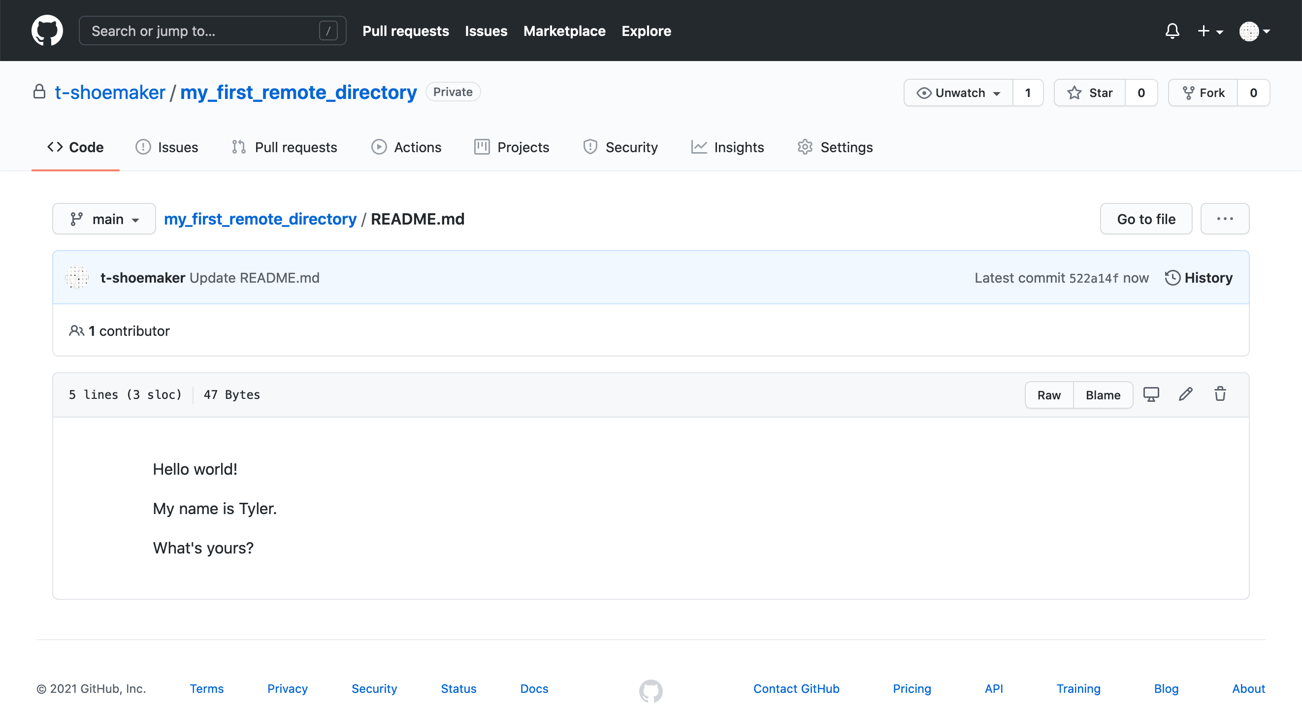Open footer API link
This screenshot has height=716, width=1302.
coord(994,689)
